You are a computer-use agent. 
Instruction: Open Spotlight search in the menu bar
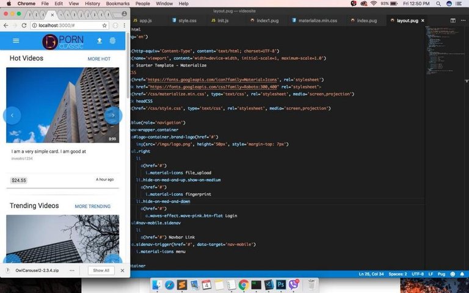(x=438, y=4)
